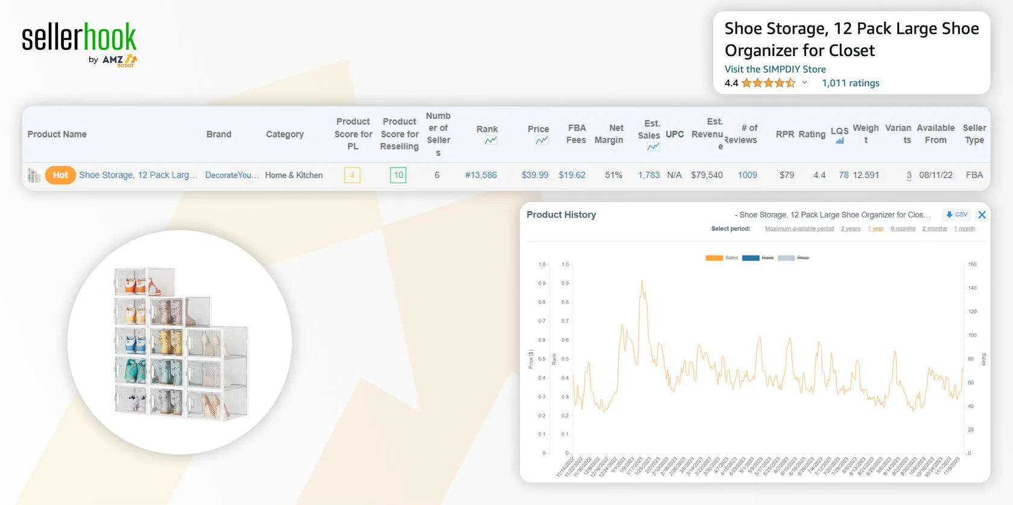The height and width of the screenshot is (505, 1013).
Task: Close the Product History panel
Action: coord(982,215)
